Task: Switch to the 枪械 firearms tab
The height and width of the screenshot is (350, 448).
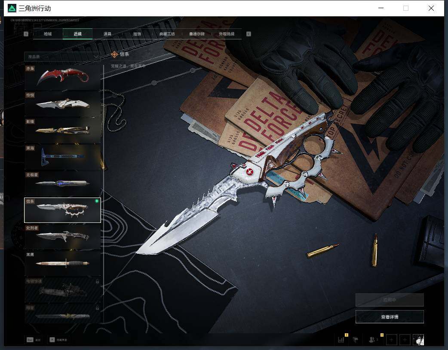Action: 48,34
